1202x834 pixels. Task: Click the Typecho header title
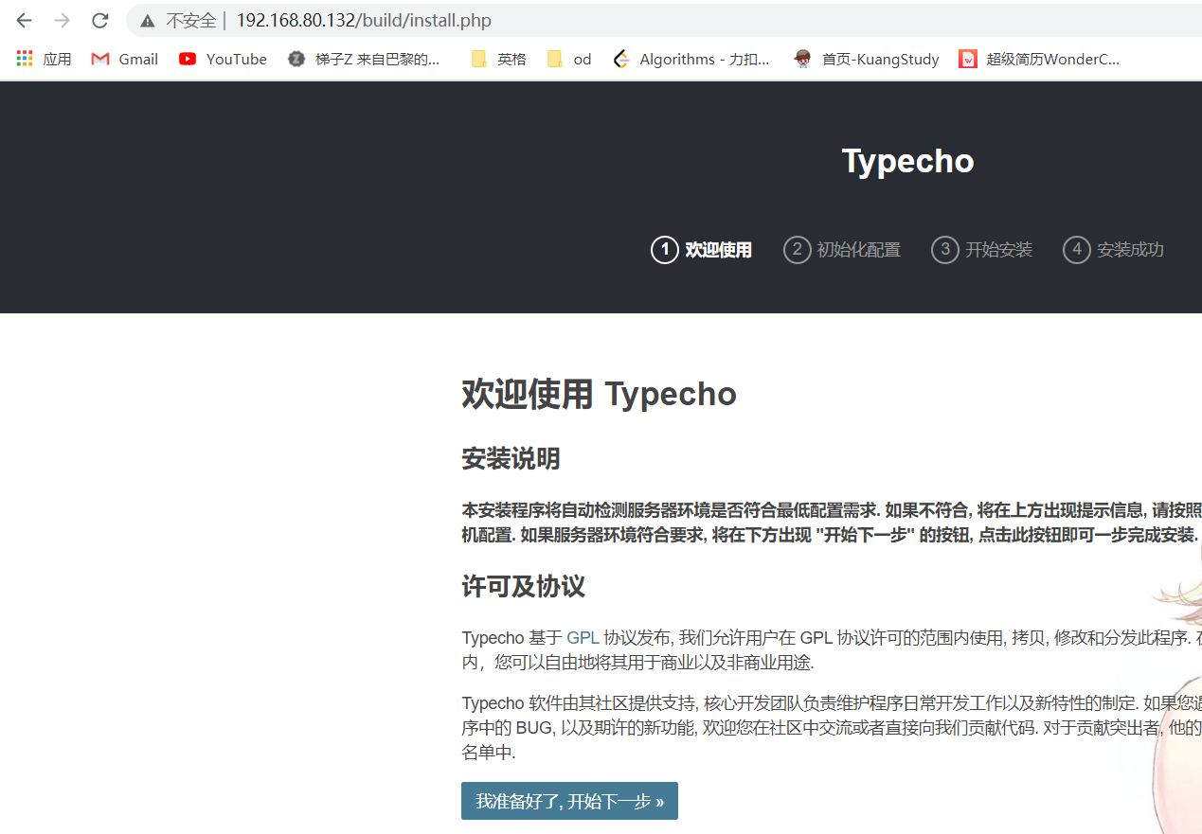(907, 161)
